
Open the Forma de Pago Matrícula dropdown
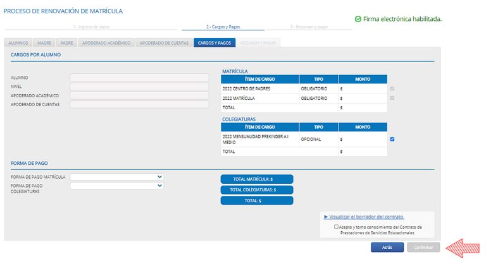tap(117, 177)
